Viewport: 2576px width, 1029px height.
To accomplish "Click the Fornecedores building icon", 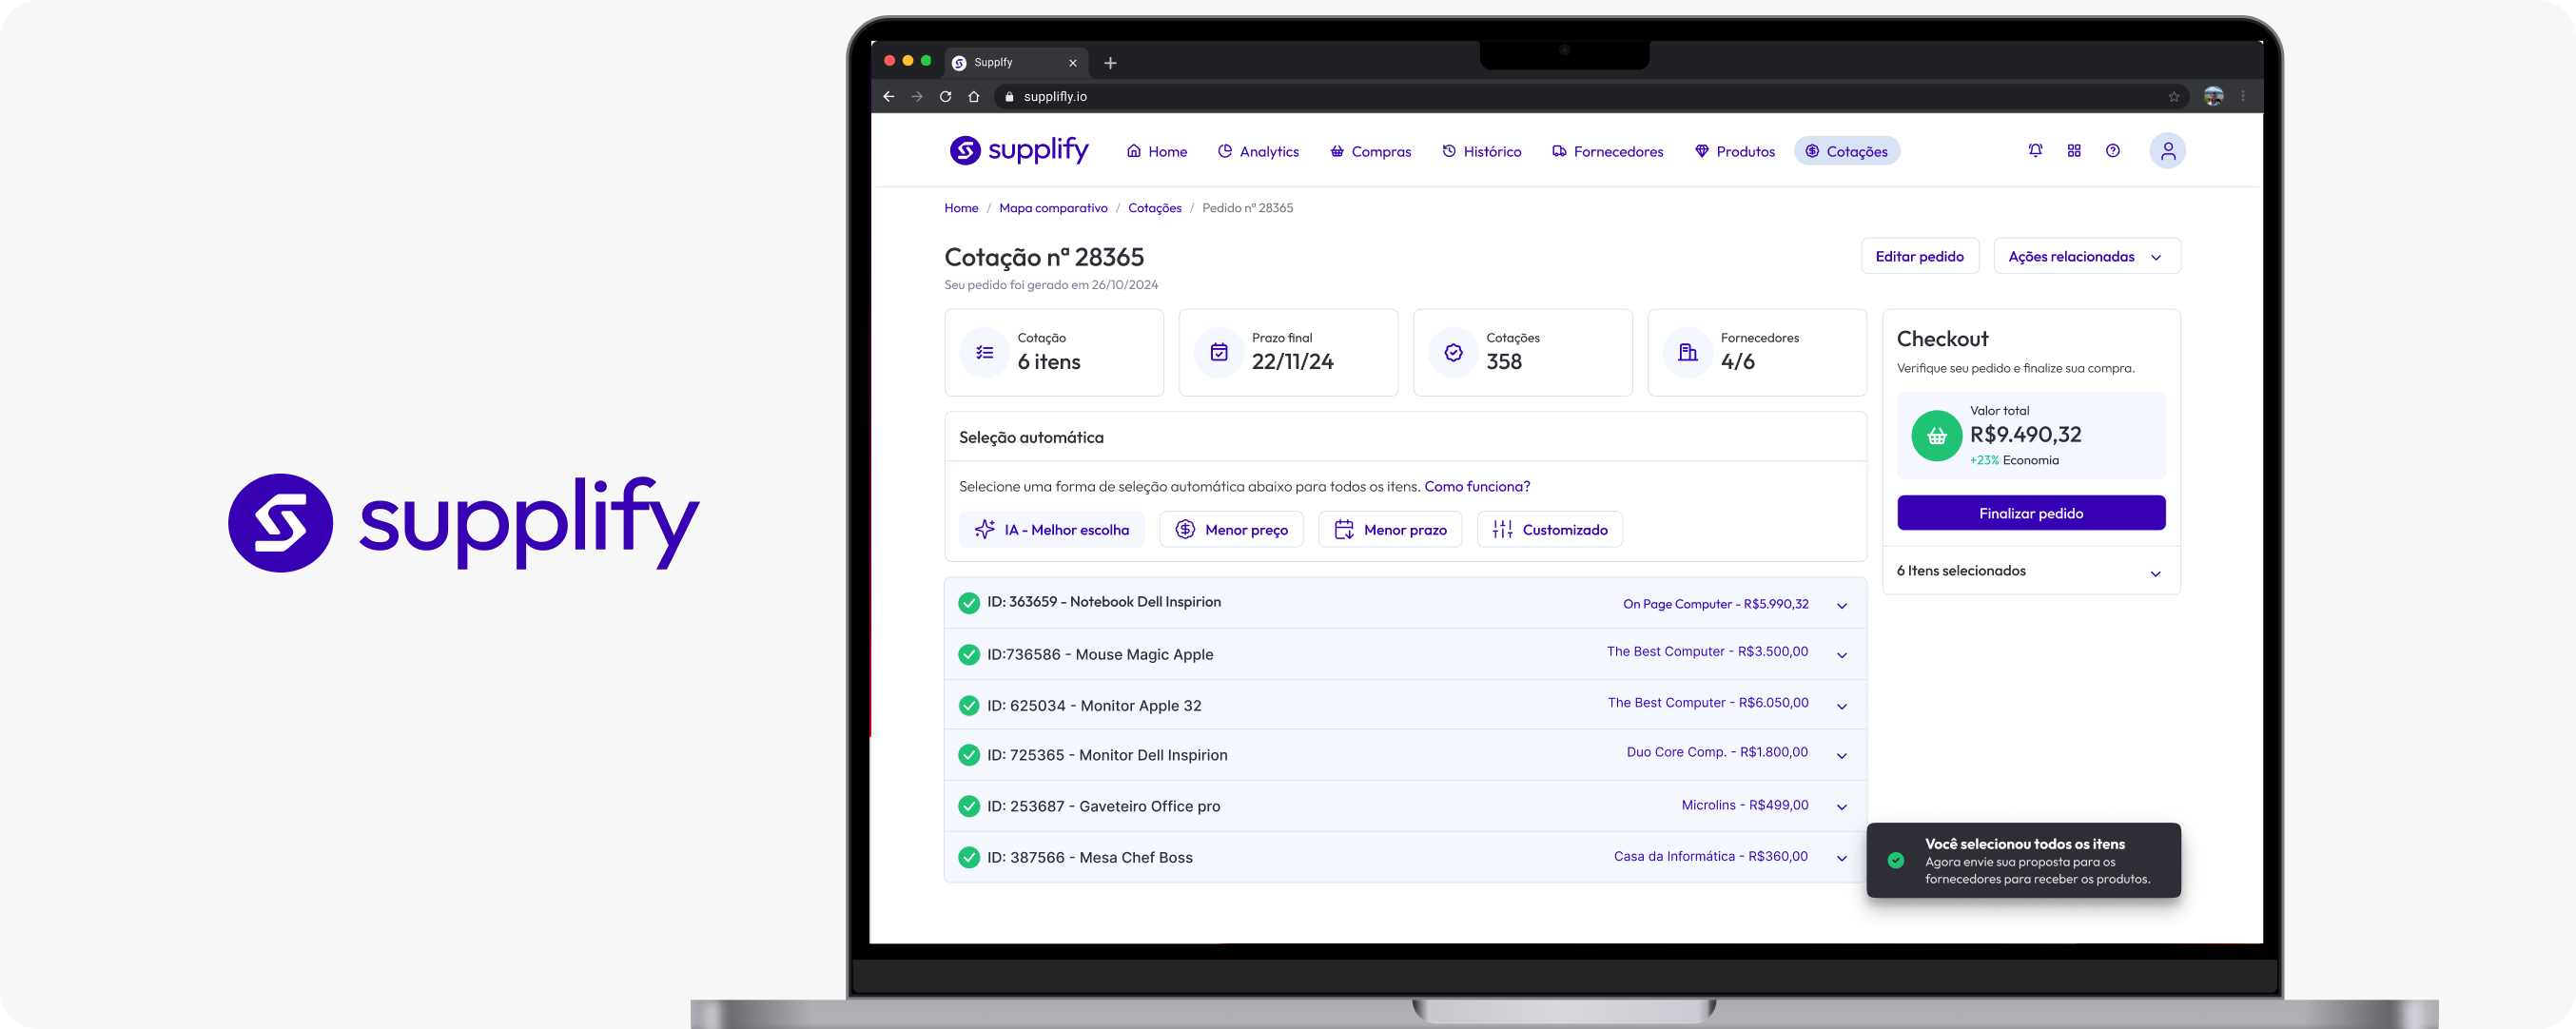I will coord(1687,353).
